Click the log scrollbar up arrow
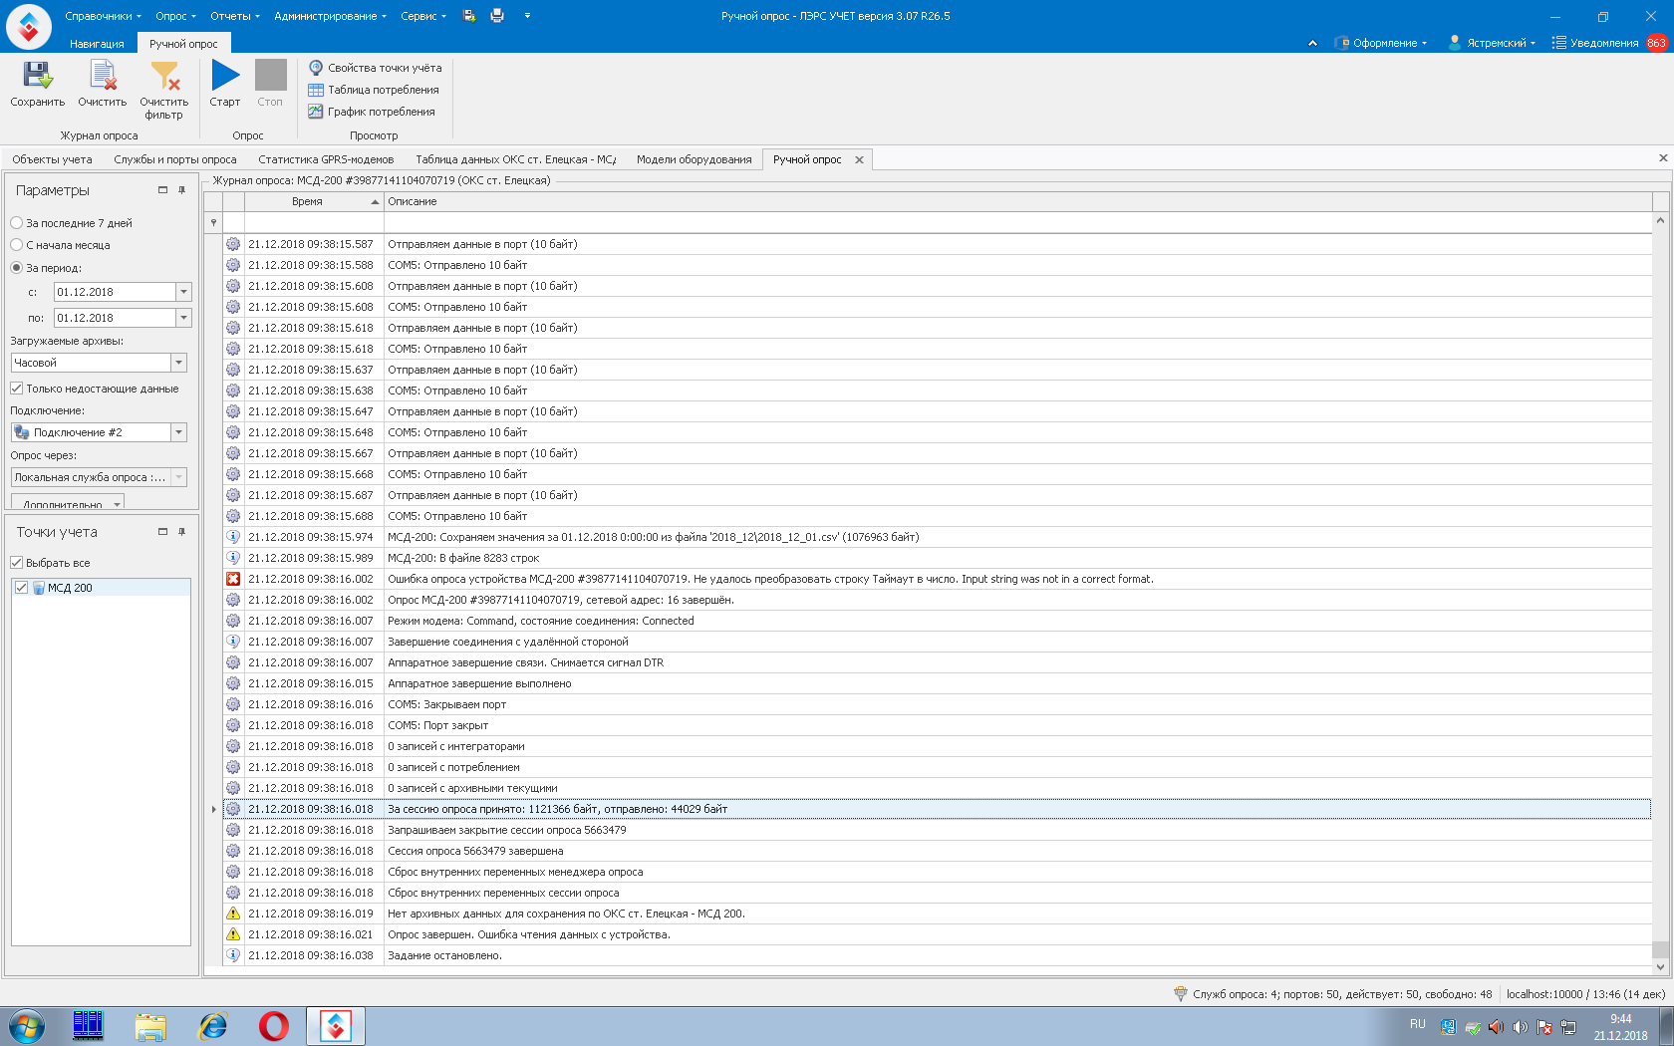The width and height of the screenshot is (1674, 1046). [x=1660, y=220]
